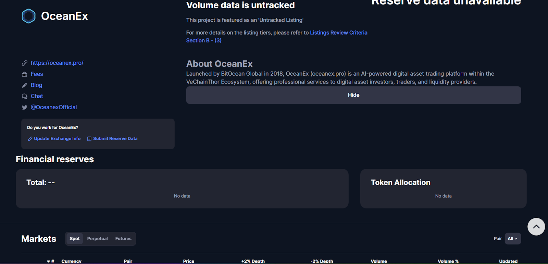Screen dimensions: 548x264
Task: Click No data under Token Allocation
Action: tap(443, 196)
